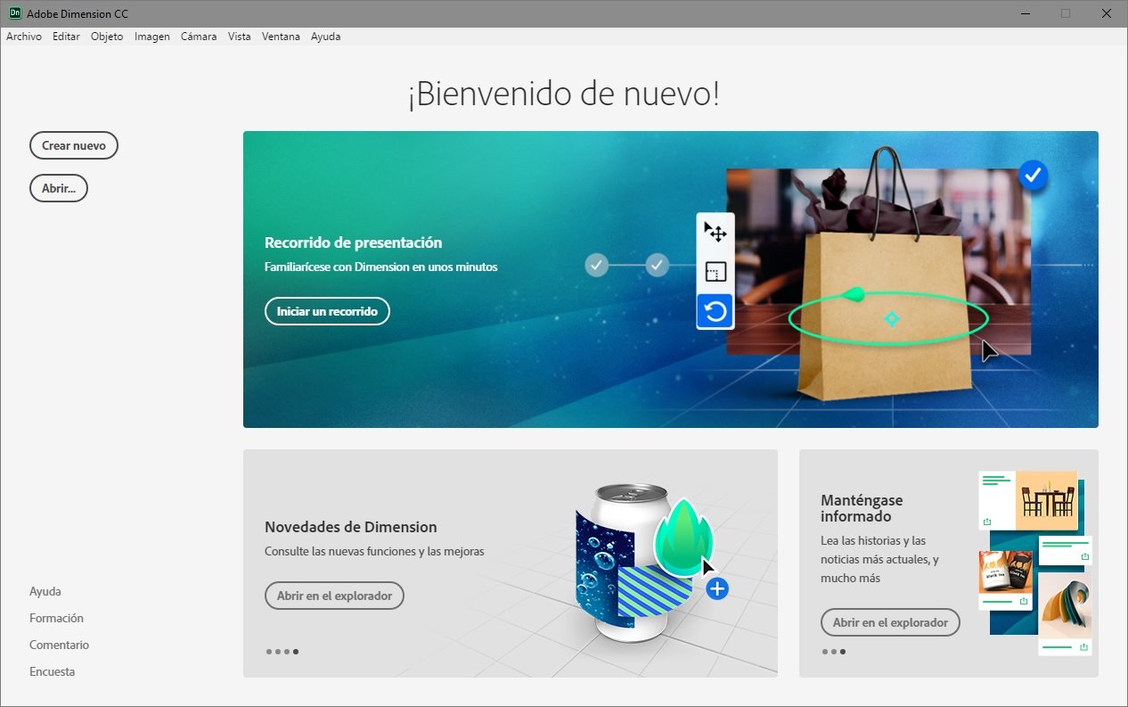Click the Abrir... button
This screenshot has width=1128, height=707.
click(x=59, y=188)
